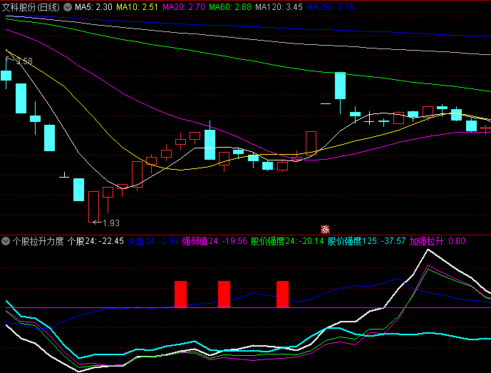This screenshot has height=373, width=491.
Task: Select the 个股拉升力度 indicator name
Action: pos(38,241)
